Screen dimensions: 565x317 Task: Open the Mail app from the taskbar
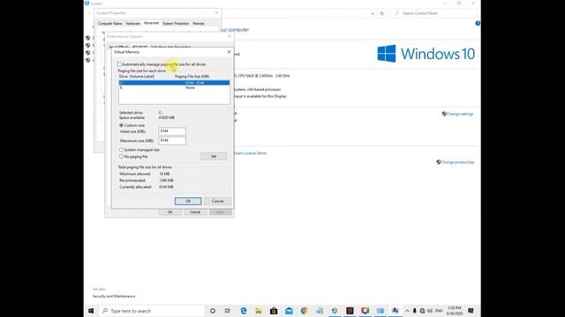[289, 311]
